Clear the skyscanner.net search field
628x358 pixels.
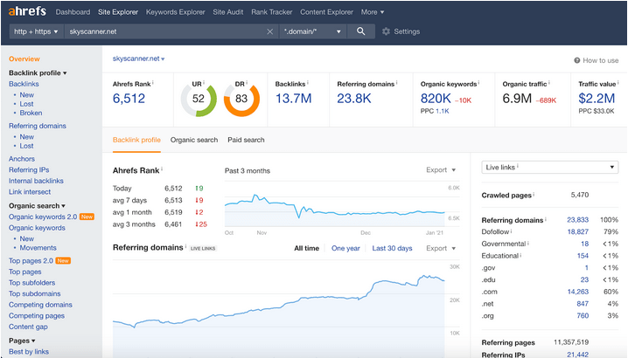click(x=269, y=31)
